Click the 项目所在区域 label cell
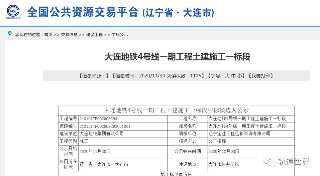 point(68,164)
